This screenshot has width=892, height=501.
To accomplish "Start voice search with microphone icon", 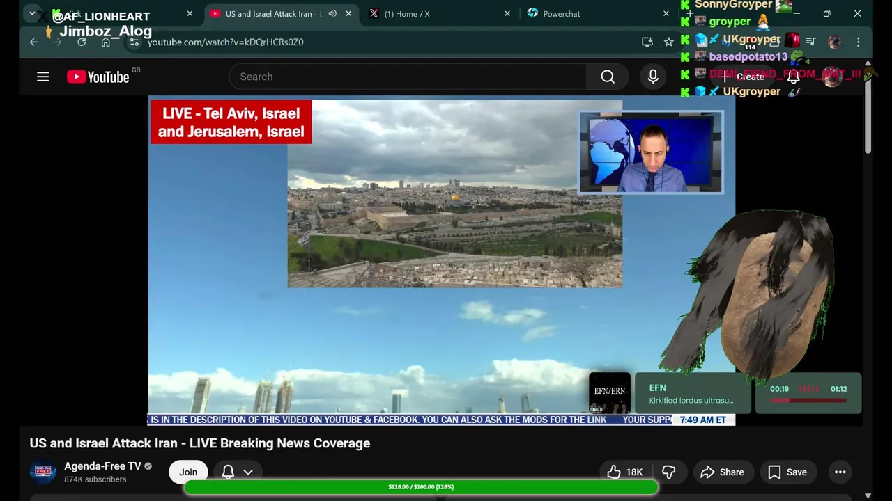I will pos(653,77).
